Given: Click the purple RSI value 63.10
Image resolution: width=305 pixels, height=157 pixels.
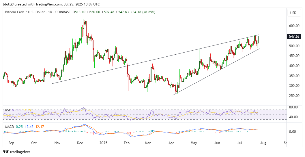Looking at the screenshot, I should point(16,110).
